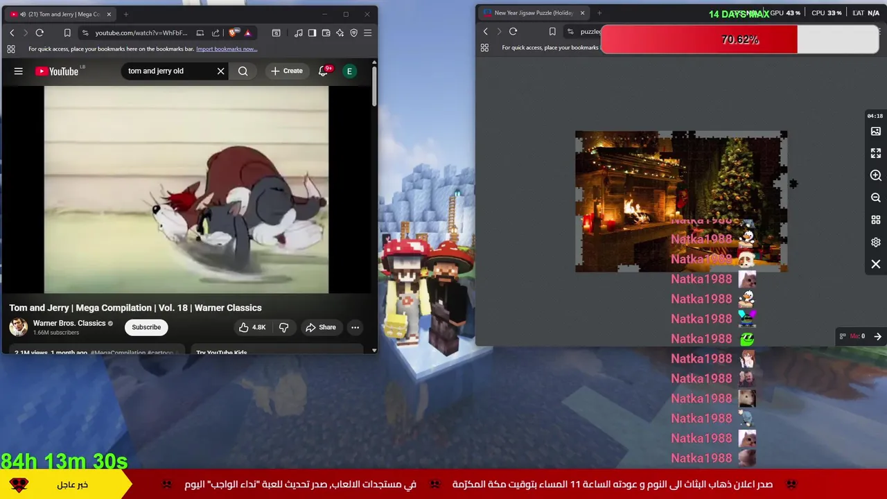Close the jigsaw puzzle side toolbar
887x499 pixels.
[876, 264]
